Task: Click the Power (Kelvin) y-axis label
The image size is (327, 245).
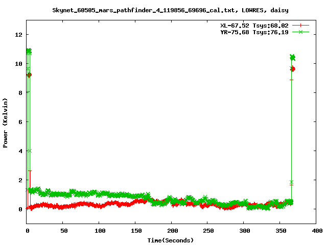Action: (x=5, y=123)
